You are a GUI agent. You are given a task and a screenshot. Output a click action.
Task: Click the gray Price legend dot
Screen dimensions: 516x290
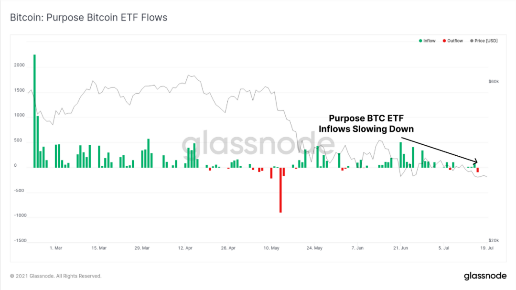point(472,41)
